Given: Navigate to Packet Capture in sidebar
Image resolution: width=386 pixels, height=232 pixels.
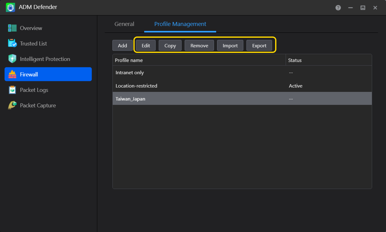Looking at the screenshot, I should pos(38,105).
